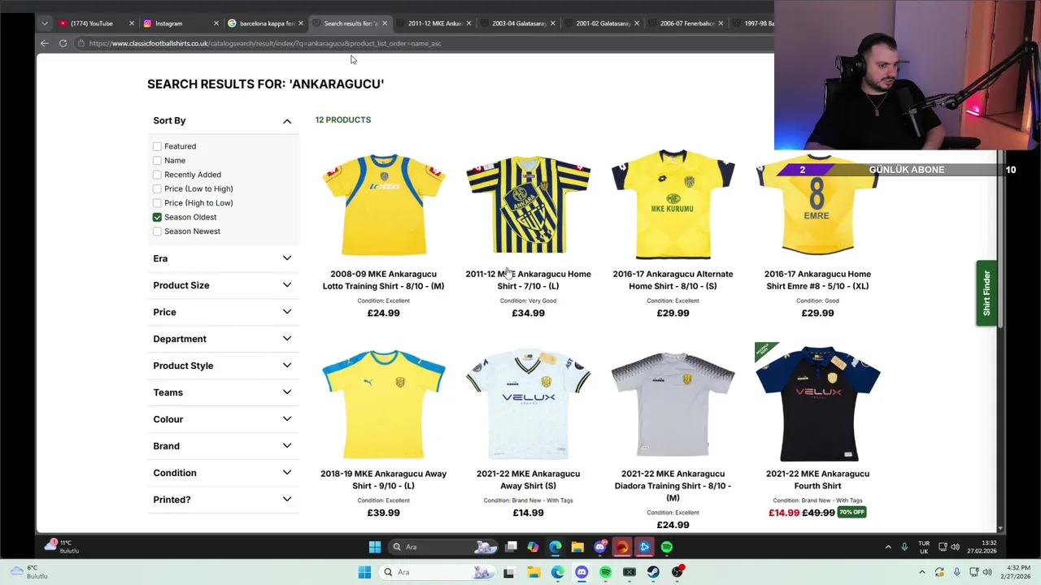
Task: Check the Name sort option
Action: point(157,160)
